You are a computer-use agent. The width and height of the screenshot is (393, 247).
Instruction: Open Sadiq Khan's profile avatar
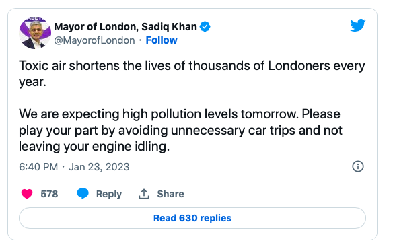point(35,33)
